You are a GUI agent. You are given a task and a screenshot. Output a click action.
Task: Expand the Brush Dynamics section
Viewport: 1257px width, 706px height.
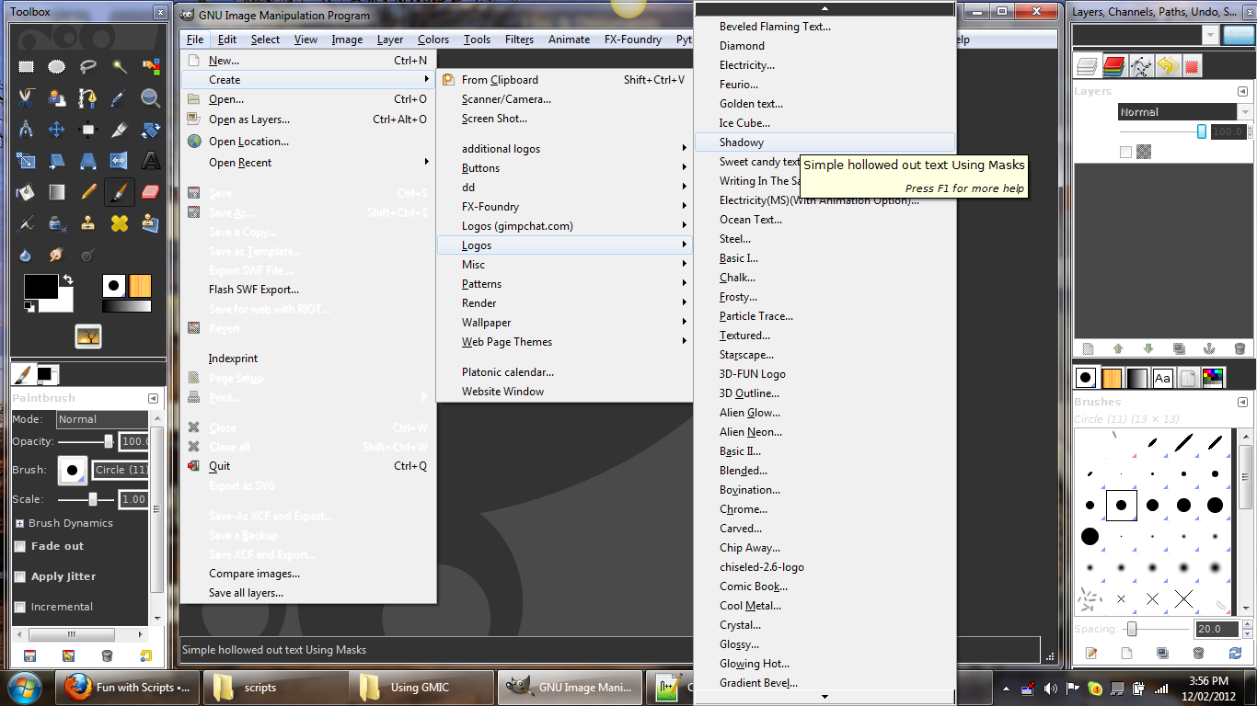[19, 523]
